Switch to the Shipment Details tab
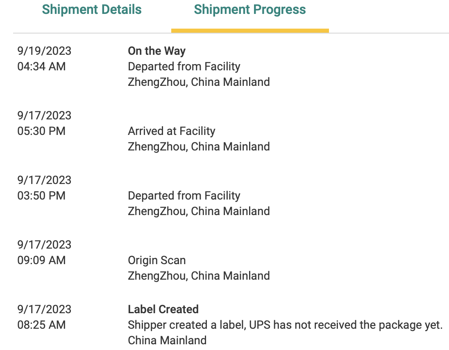 point(92,9)
